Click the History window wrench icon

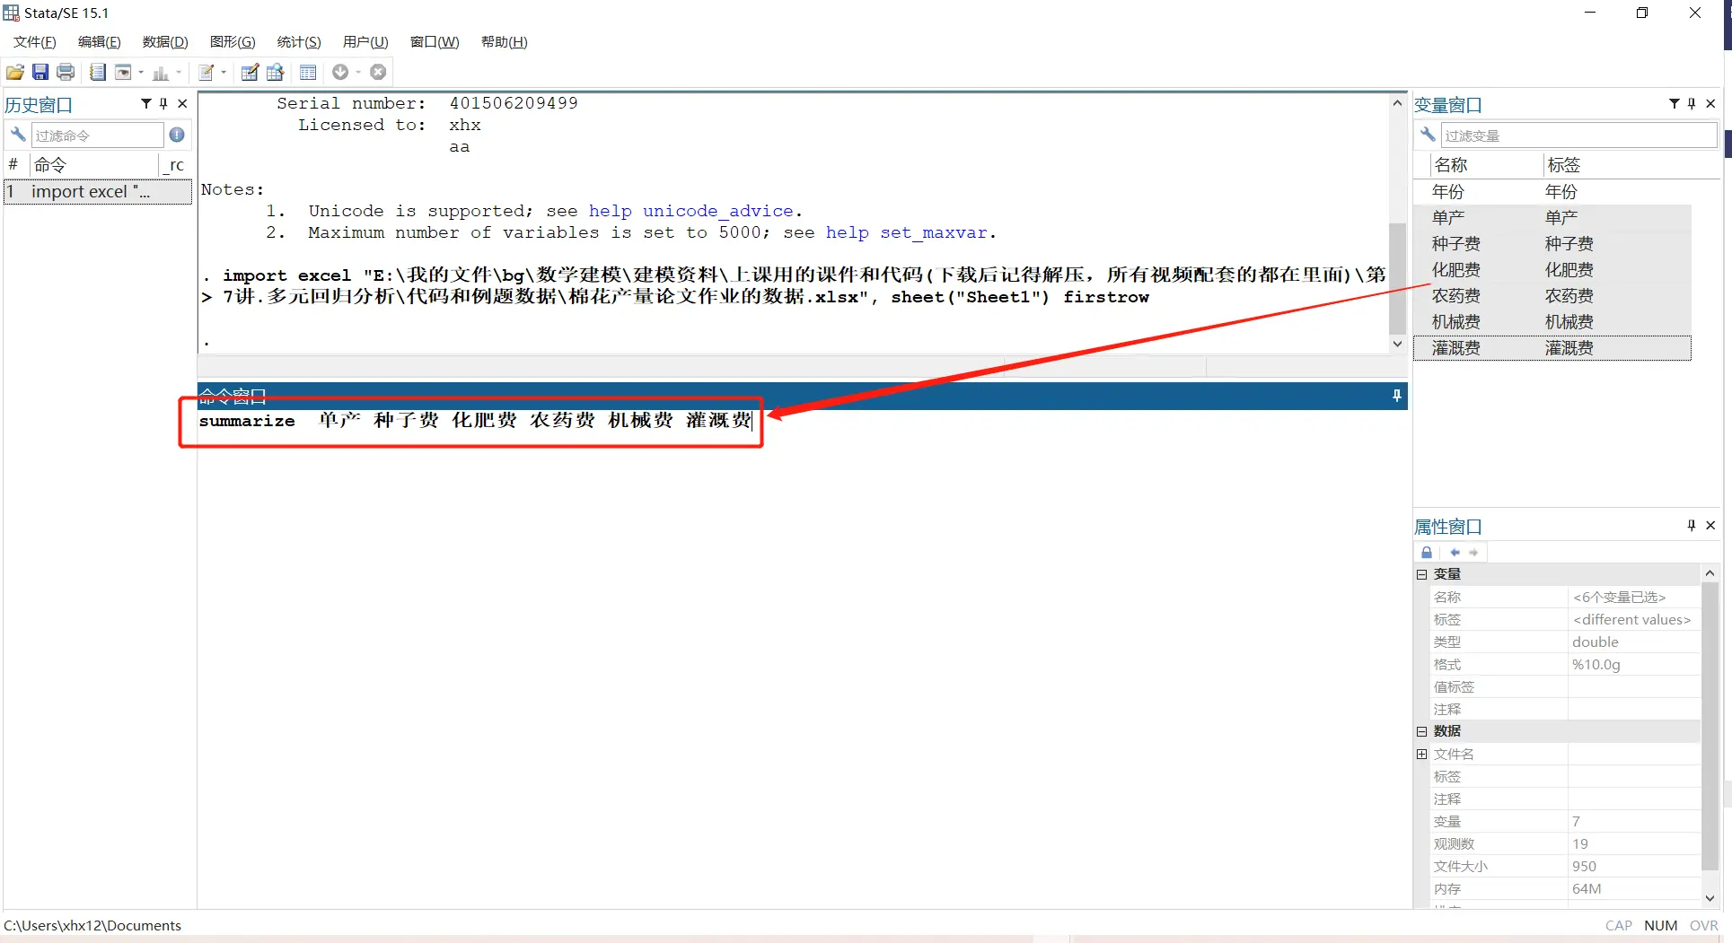click(18, 135)
